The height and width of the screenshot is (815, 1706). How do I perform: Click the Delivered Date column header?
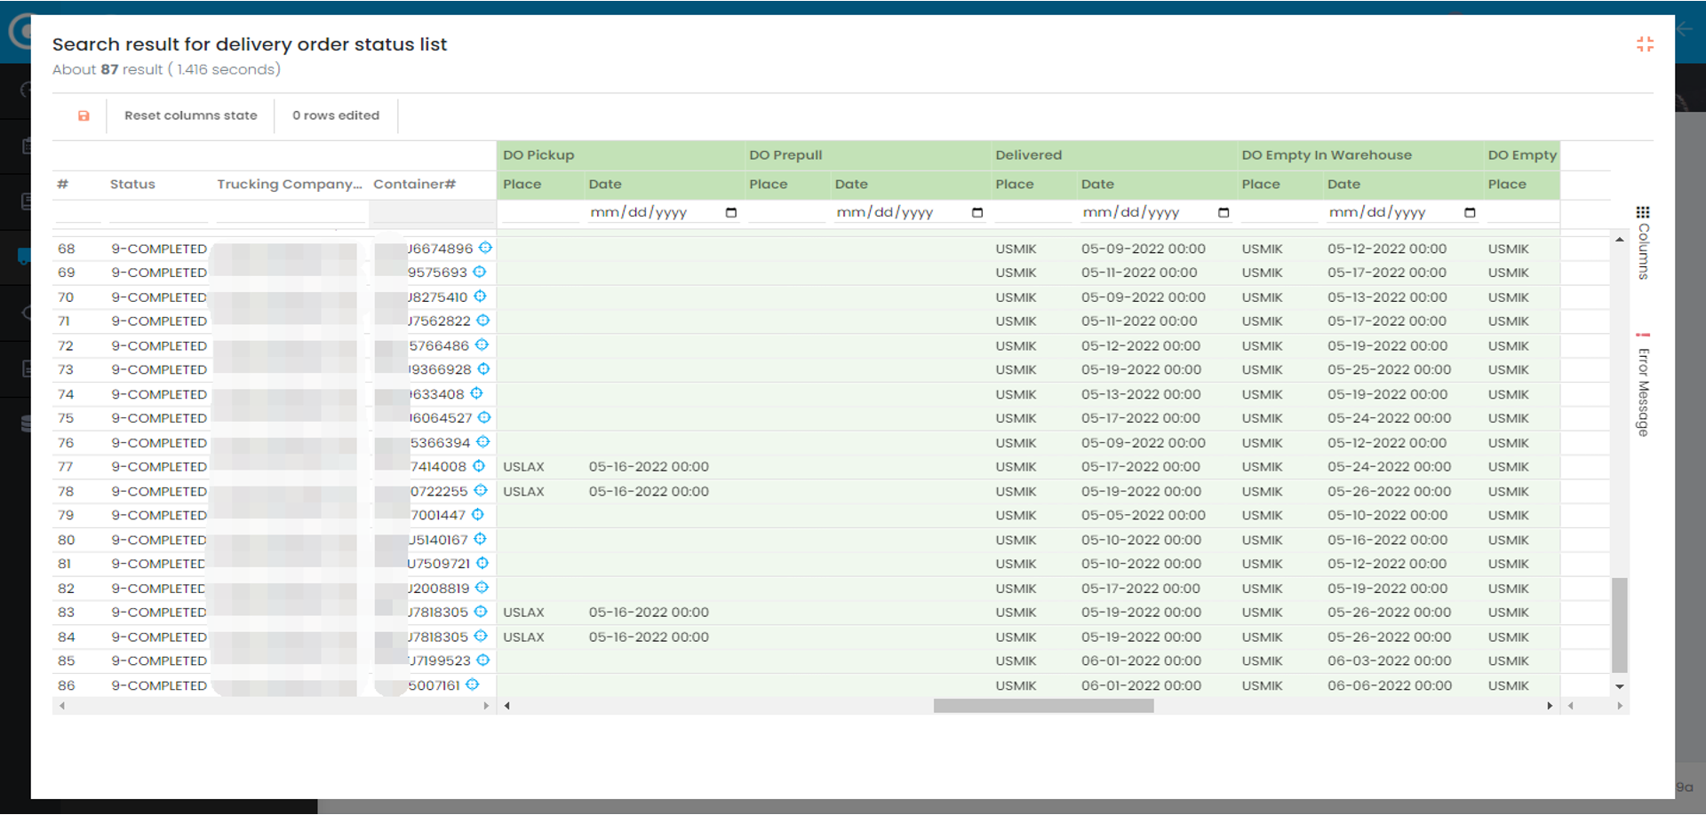click(1097, 185)
